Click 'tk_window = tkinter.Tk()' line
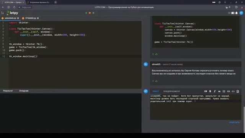Viewport: 245px width, 138px height. pyautogui.click(x=26, y=44)
